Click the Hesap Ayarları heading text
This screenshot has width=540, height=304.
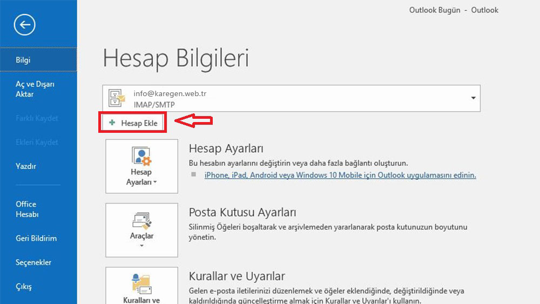(226, 148)
